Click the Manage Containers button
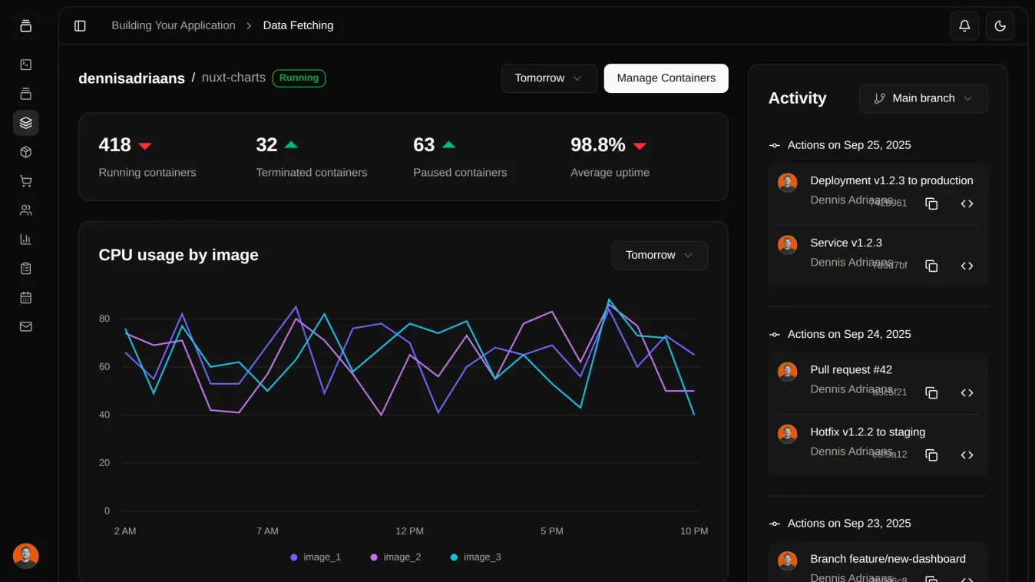The height and width of the screenshot is (582, 1035). point(666,78)
